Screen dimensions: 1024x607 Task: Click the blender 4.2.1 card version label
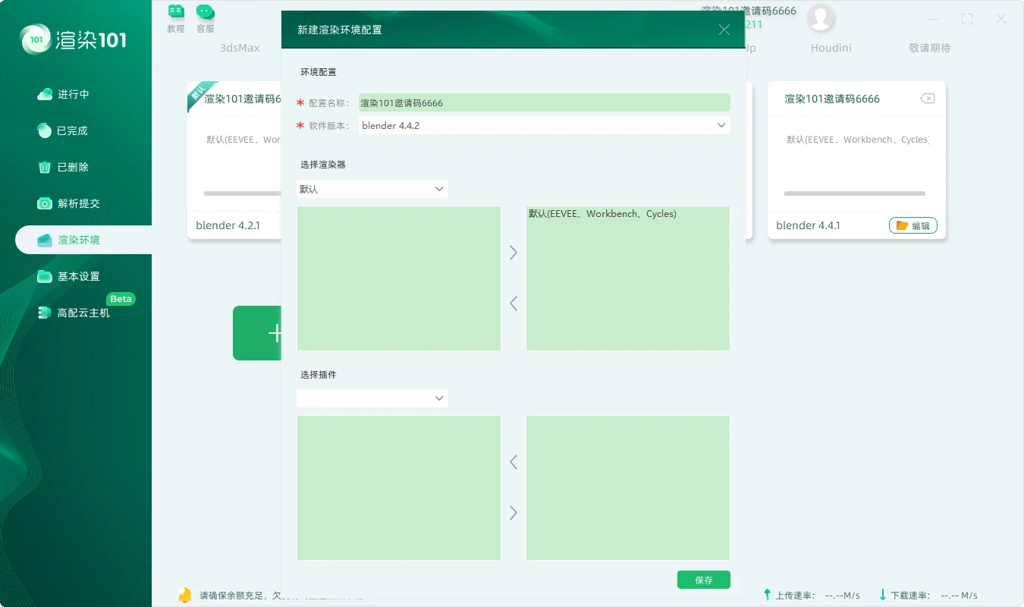coord(228,225)
